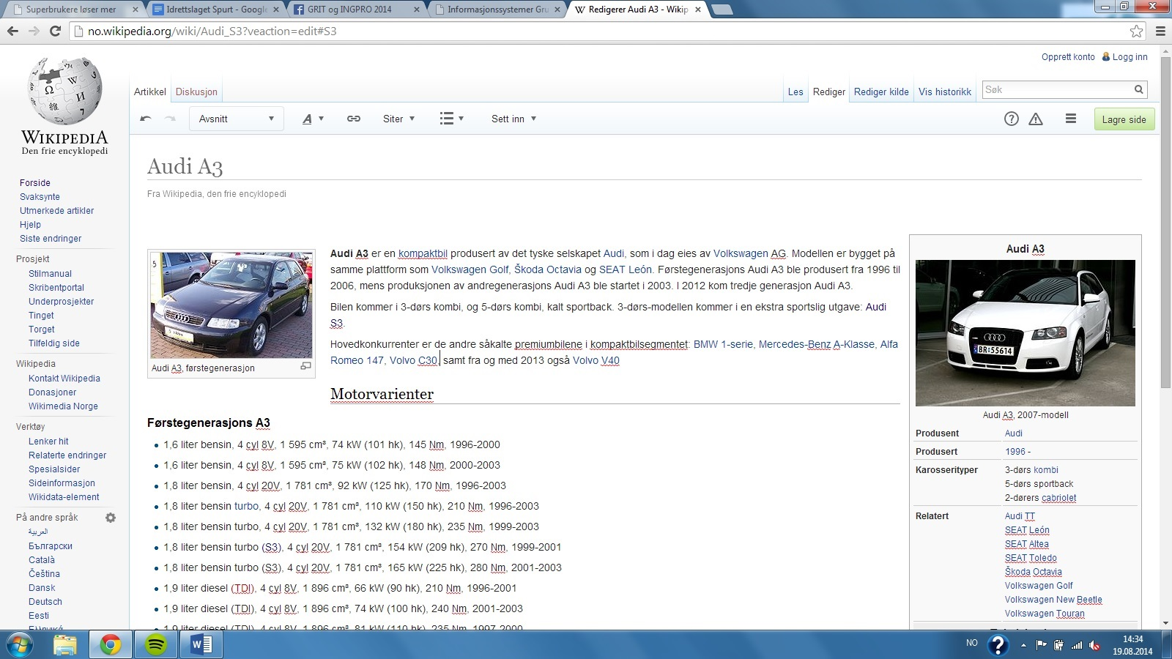Switch to the Les view tab
This screenshot has height=659, width=1172.
point(795,92)
